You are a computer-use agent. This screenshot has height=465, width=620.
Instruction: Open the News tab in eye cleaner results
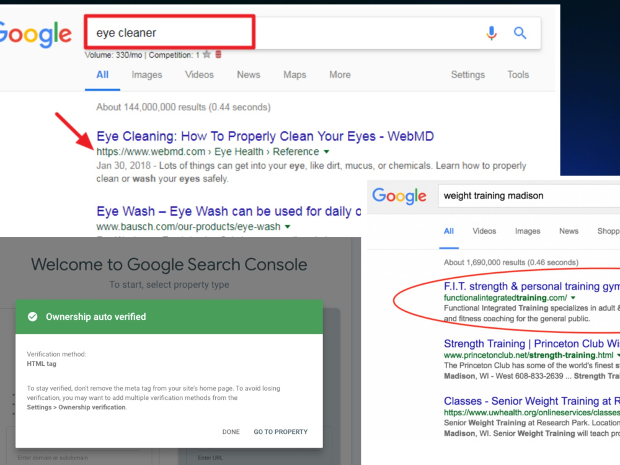pyautogui.click(x=249, y=75)
